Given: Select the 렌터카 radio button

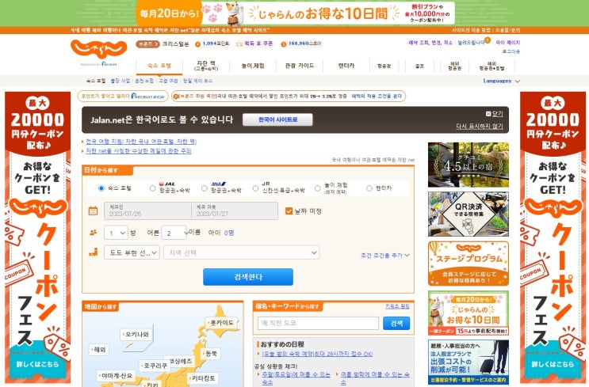Looking at the screenshot, I should (369, 188).
